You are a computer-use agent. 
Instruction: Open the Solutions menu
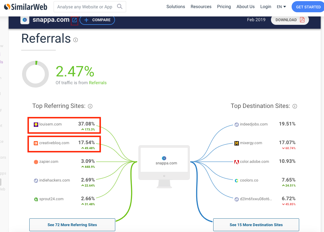pyautogui.click(x=176, y=7)
